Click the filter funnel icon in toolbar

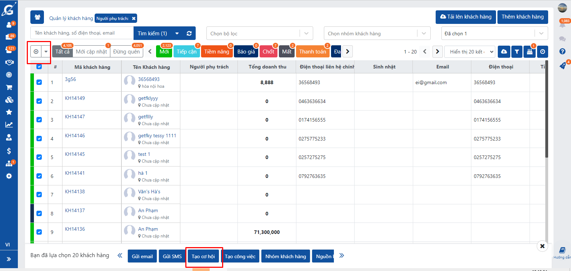coord(517,52)
